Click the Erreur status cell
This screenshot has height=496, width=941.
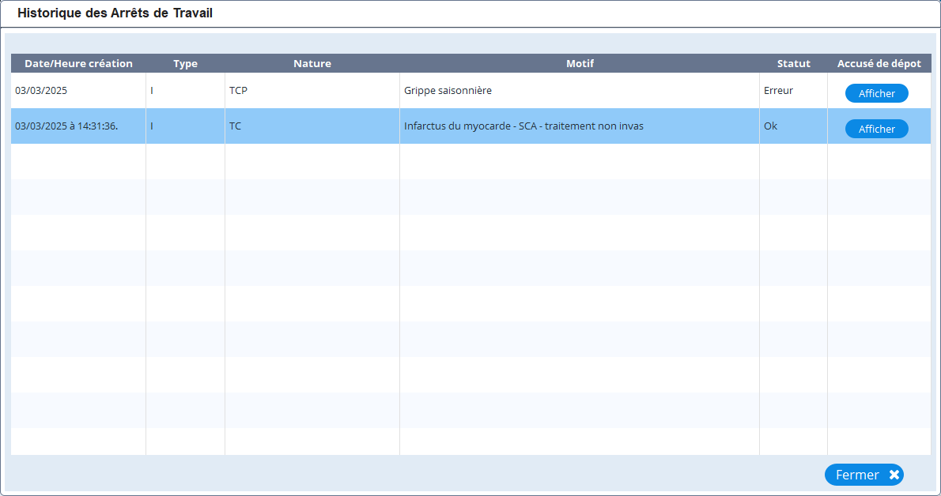778,91
